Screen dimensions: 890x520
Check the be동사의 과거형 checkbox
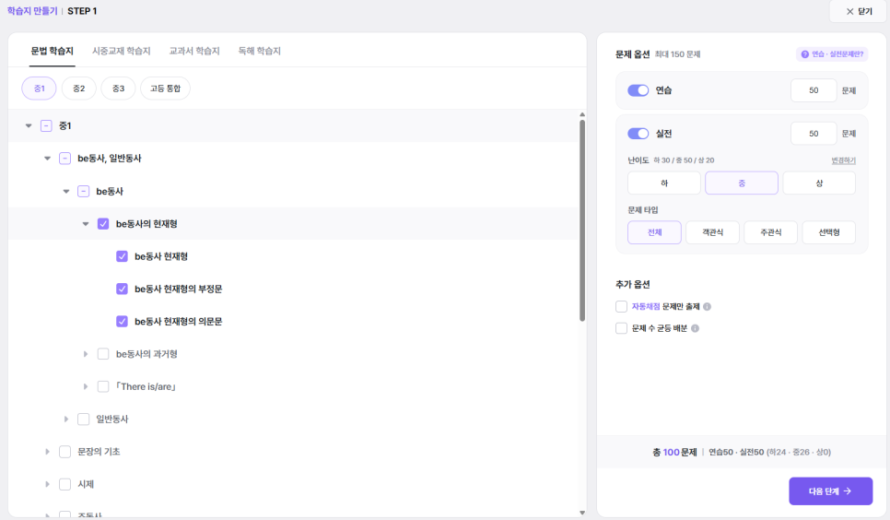[103, 354]
